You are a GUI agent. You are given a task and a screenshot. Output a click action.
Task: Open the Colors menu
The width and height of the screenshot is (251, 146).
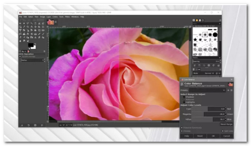(x=55, y=17)
